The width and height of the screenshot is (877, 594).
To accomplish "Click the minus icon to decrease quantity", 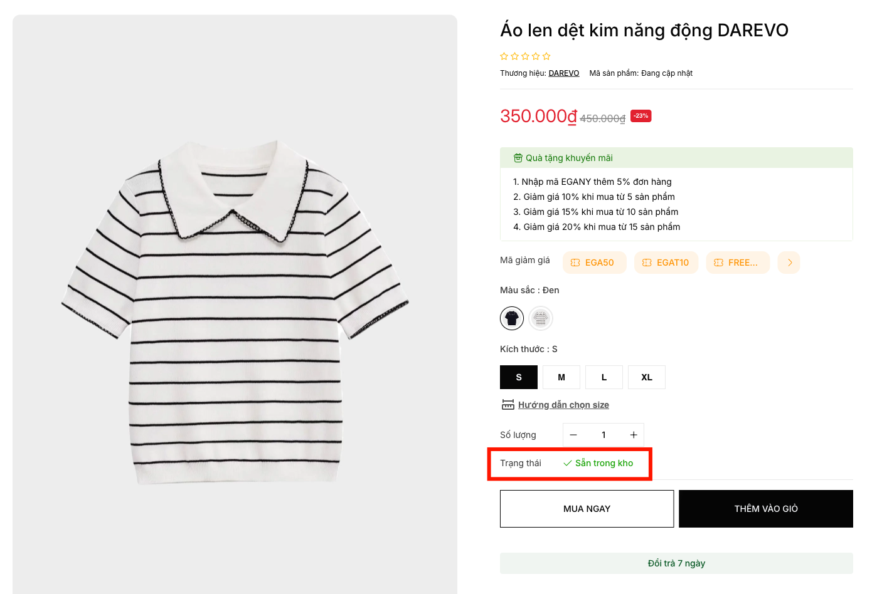I will click(x=573, y=435).
